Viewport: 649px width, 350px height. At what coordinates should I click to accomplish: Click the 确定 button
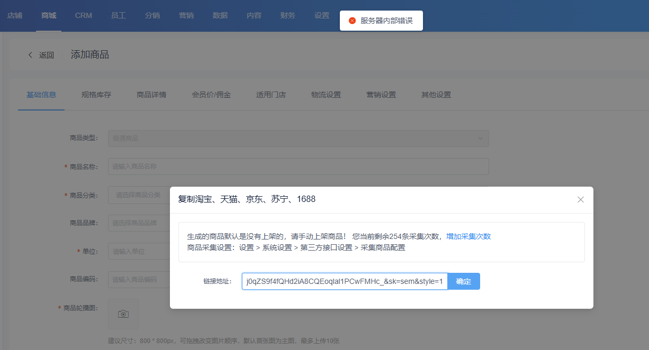[x=464, y=281]
